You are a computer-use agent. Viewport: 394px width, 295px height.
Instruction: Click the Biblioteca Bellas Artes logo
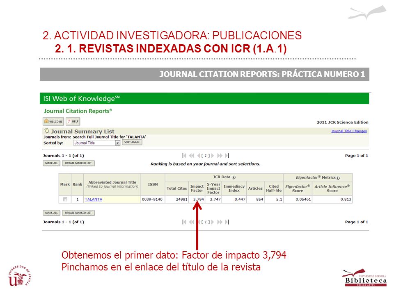pos(364,277)
